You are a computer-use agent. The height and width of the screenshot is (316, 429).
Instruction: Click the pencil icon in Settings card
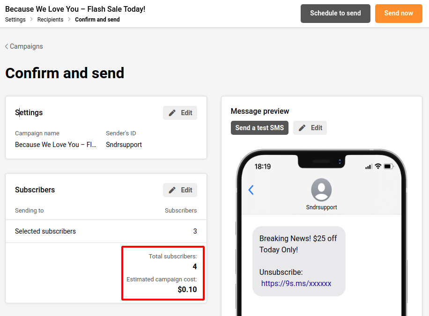172,113
